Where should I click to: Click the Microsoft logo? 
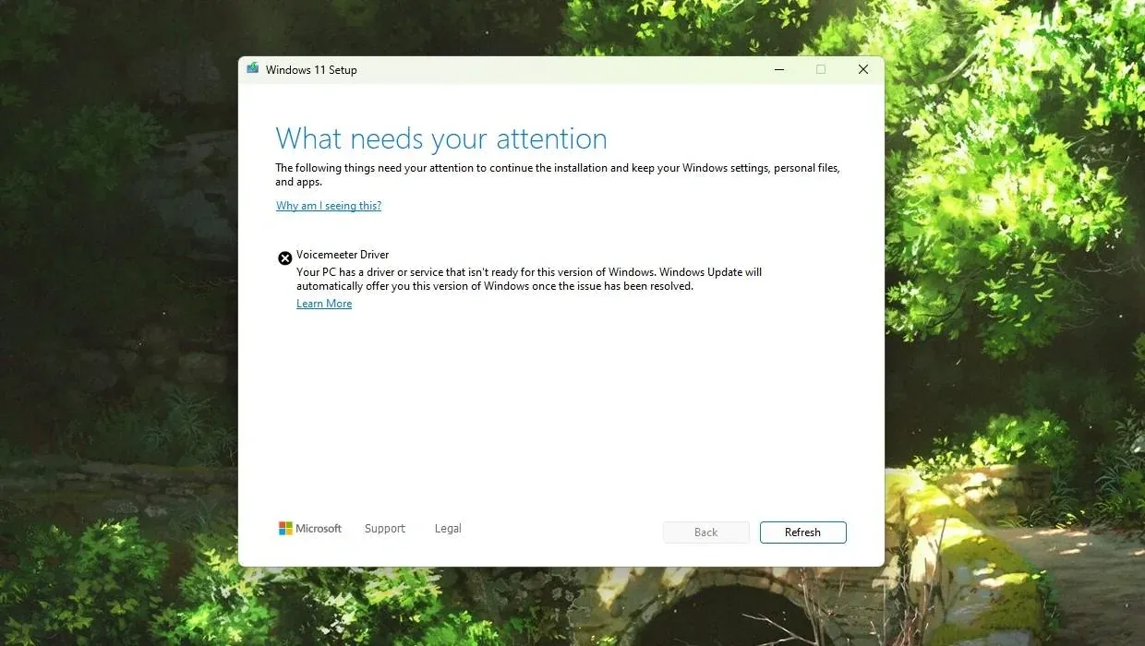[310, 529]
